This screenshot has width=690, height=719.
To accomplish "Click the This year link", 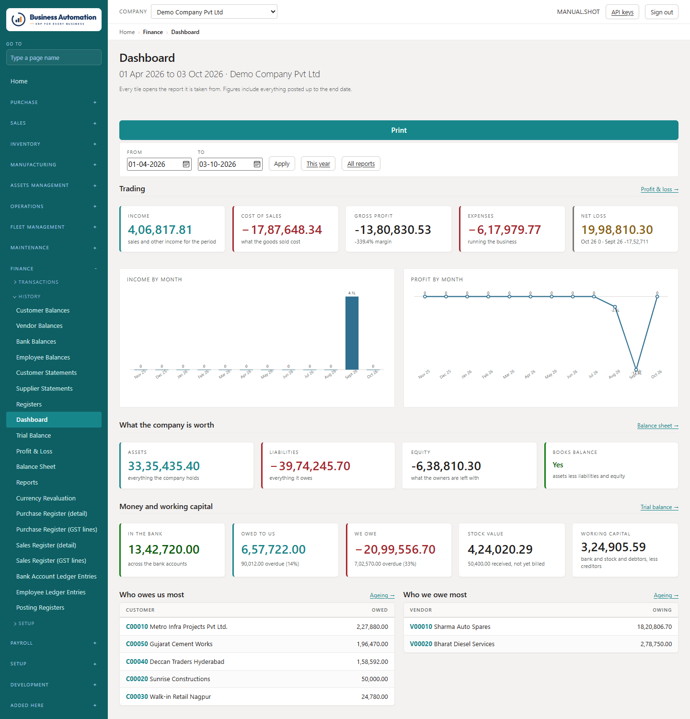I will pyautogui.click(x=318, y=164).
